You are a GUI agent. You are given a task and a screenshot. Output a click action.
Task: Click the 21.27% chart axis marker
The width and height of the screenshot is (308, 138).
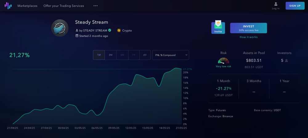pyautogui.click(x=187, y=69)
